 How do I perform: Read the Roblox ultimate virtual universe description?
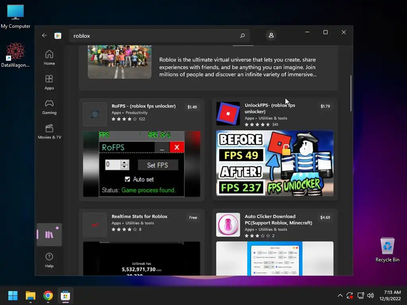point(238,67)
